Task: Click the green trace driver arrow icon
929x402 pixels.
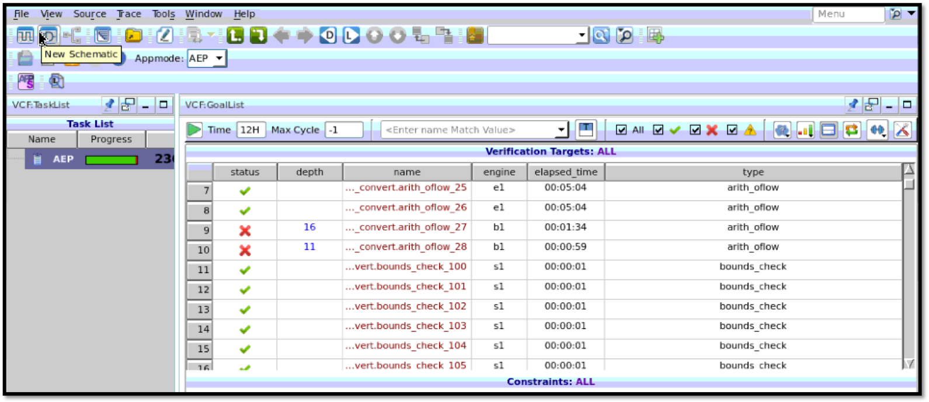Action: click(x=258, y=36)
